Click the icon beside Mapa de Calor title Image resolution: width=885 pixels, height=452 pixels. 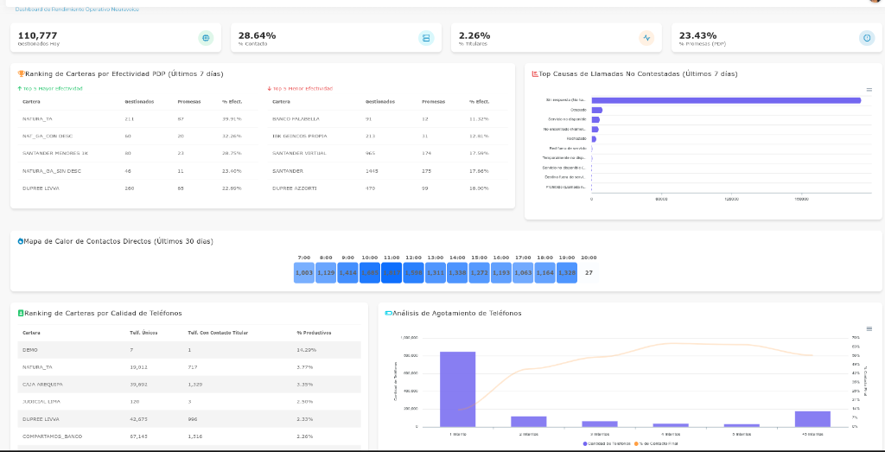[x=21, y=241]
